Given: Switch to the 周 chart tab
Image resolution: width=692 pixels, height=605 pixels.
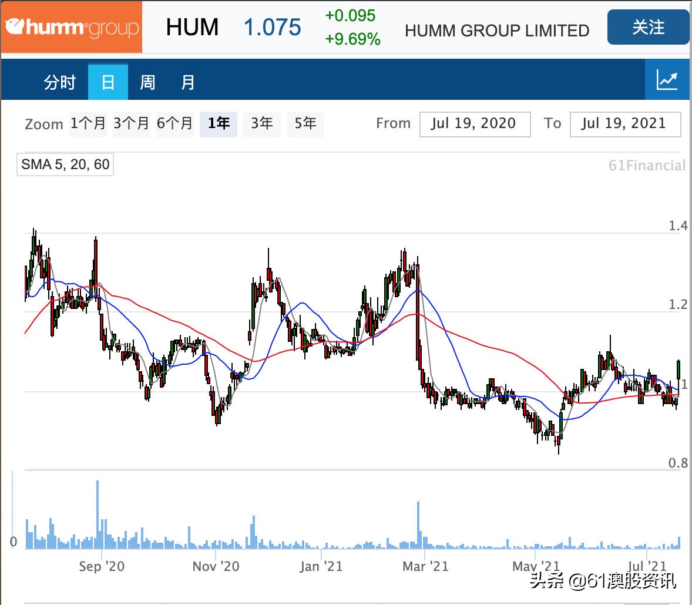Looking at the screenshot, I should pyautogui.click(x=147, y=82).
